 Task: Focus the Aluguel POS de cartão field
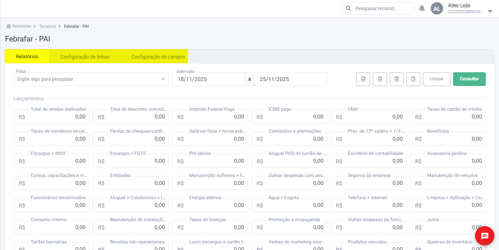(x=289, y=161)
